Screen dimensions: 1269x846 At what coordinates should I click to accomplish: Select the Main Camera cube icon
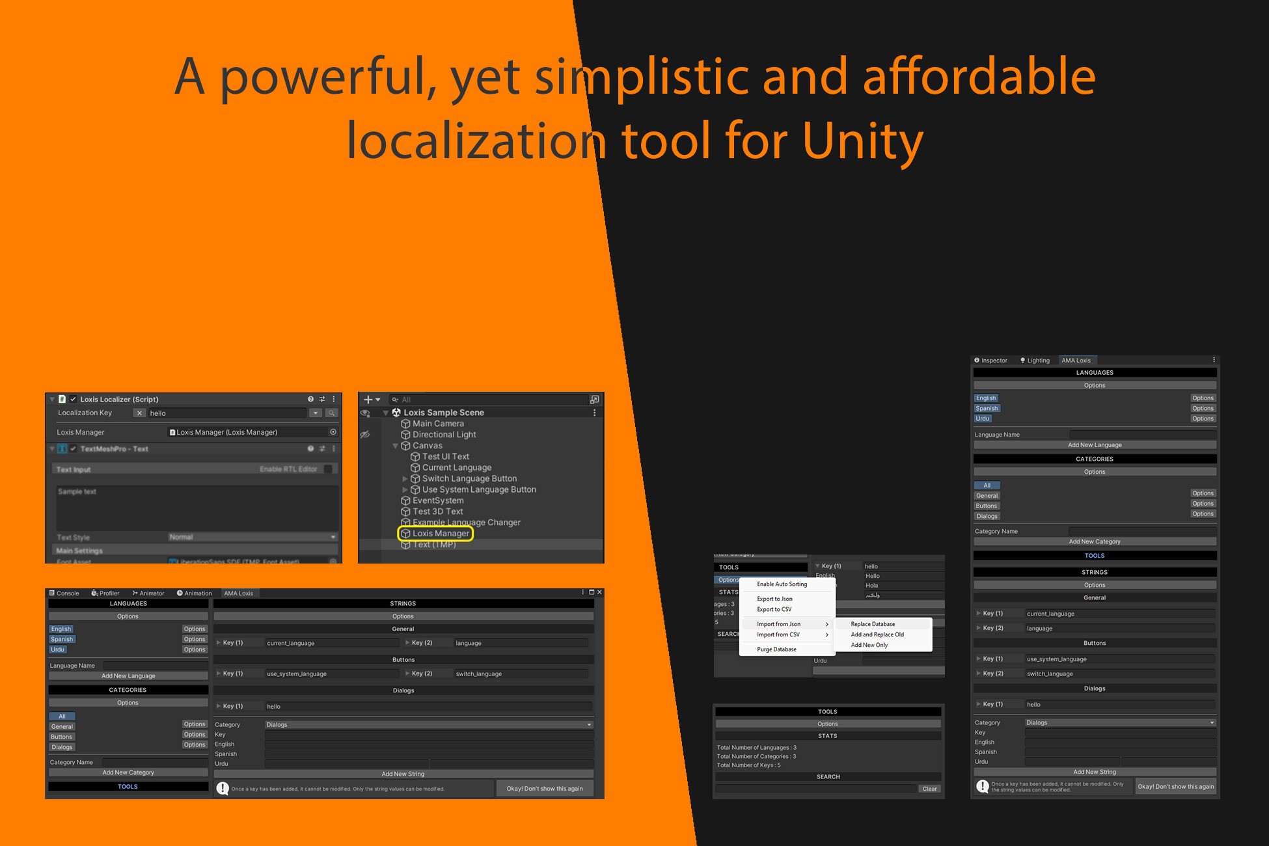point(407,424)
